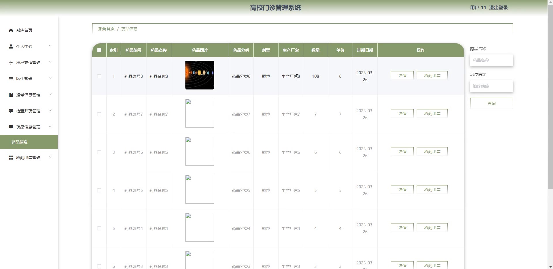The width and height of the screenshot is (553, 269).
Task: Click 取药出库 for 药品名称6
Action: (432, 151)
